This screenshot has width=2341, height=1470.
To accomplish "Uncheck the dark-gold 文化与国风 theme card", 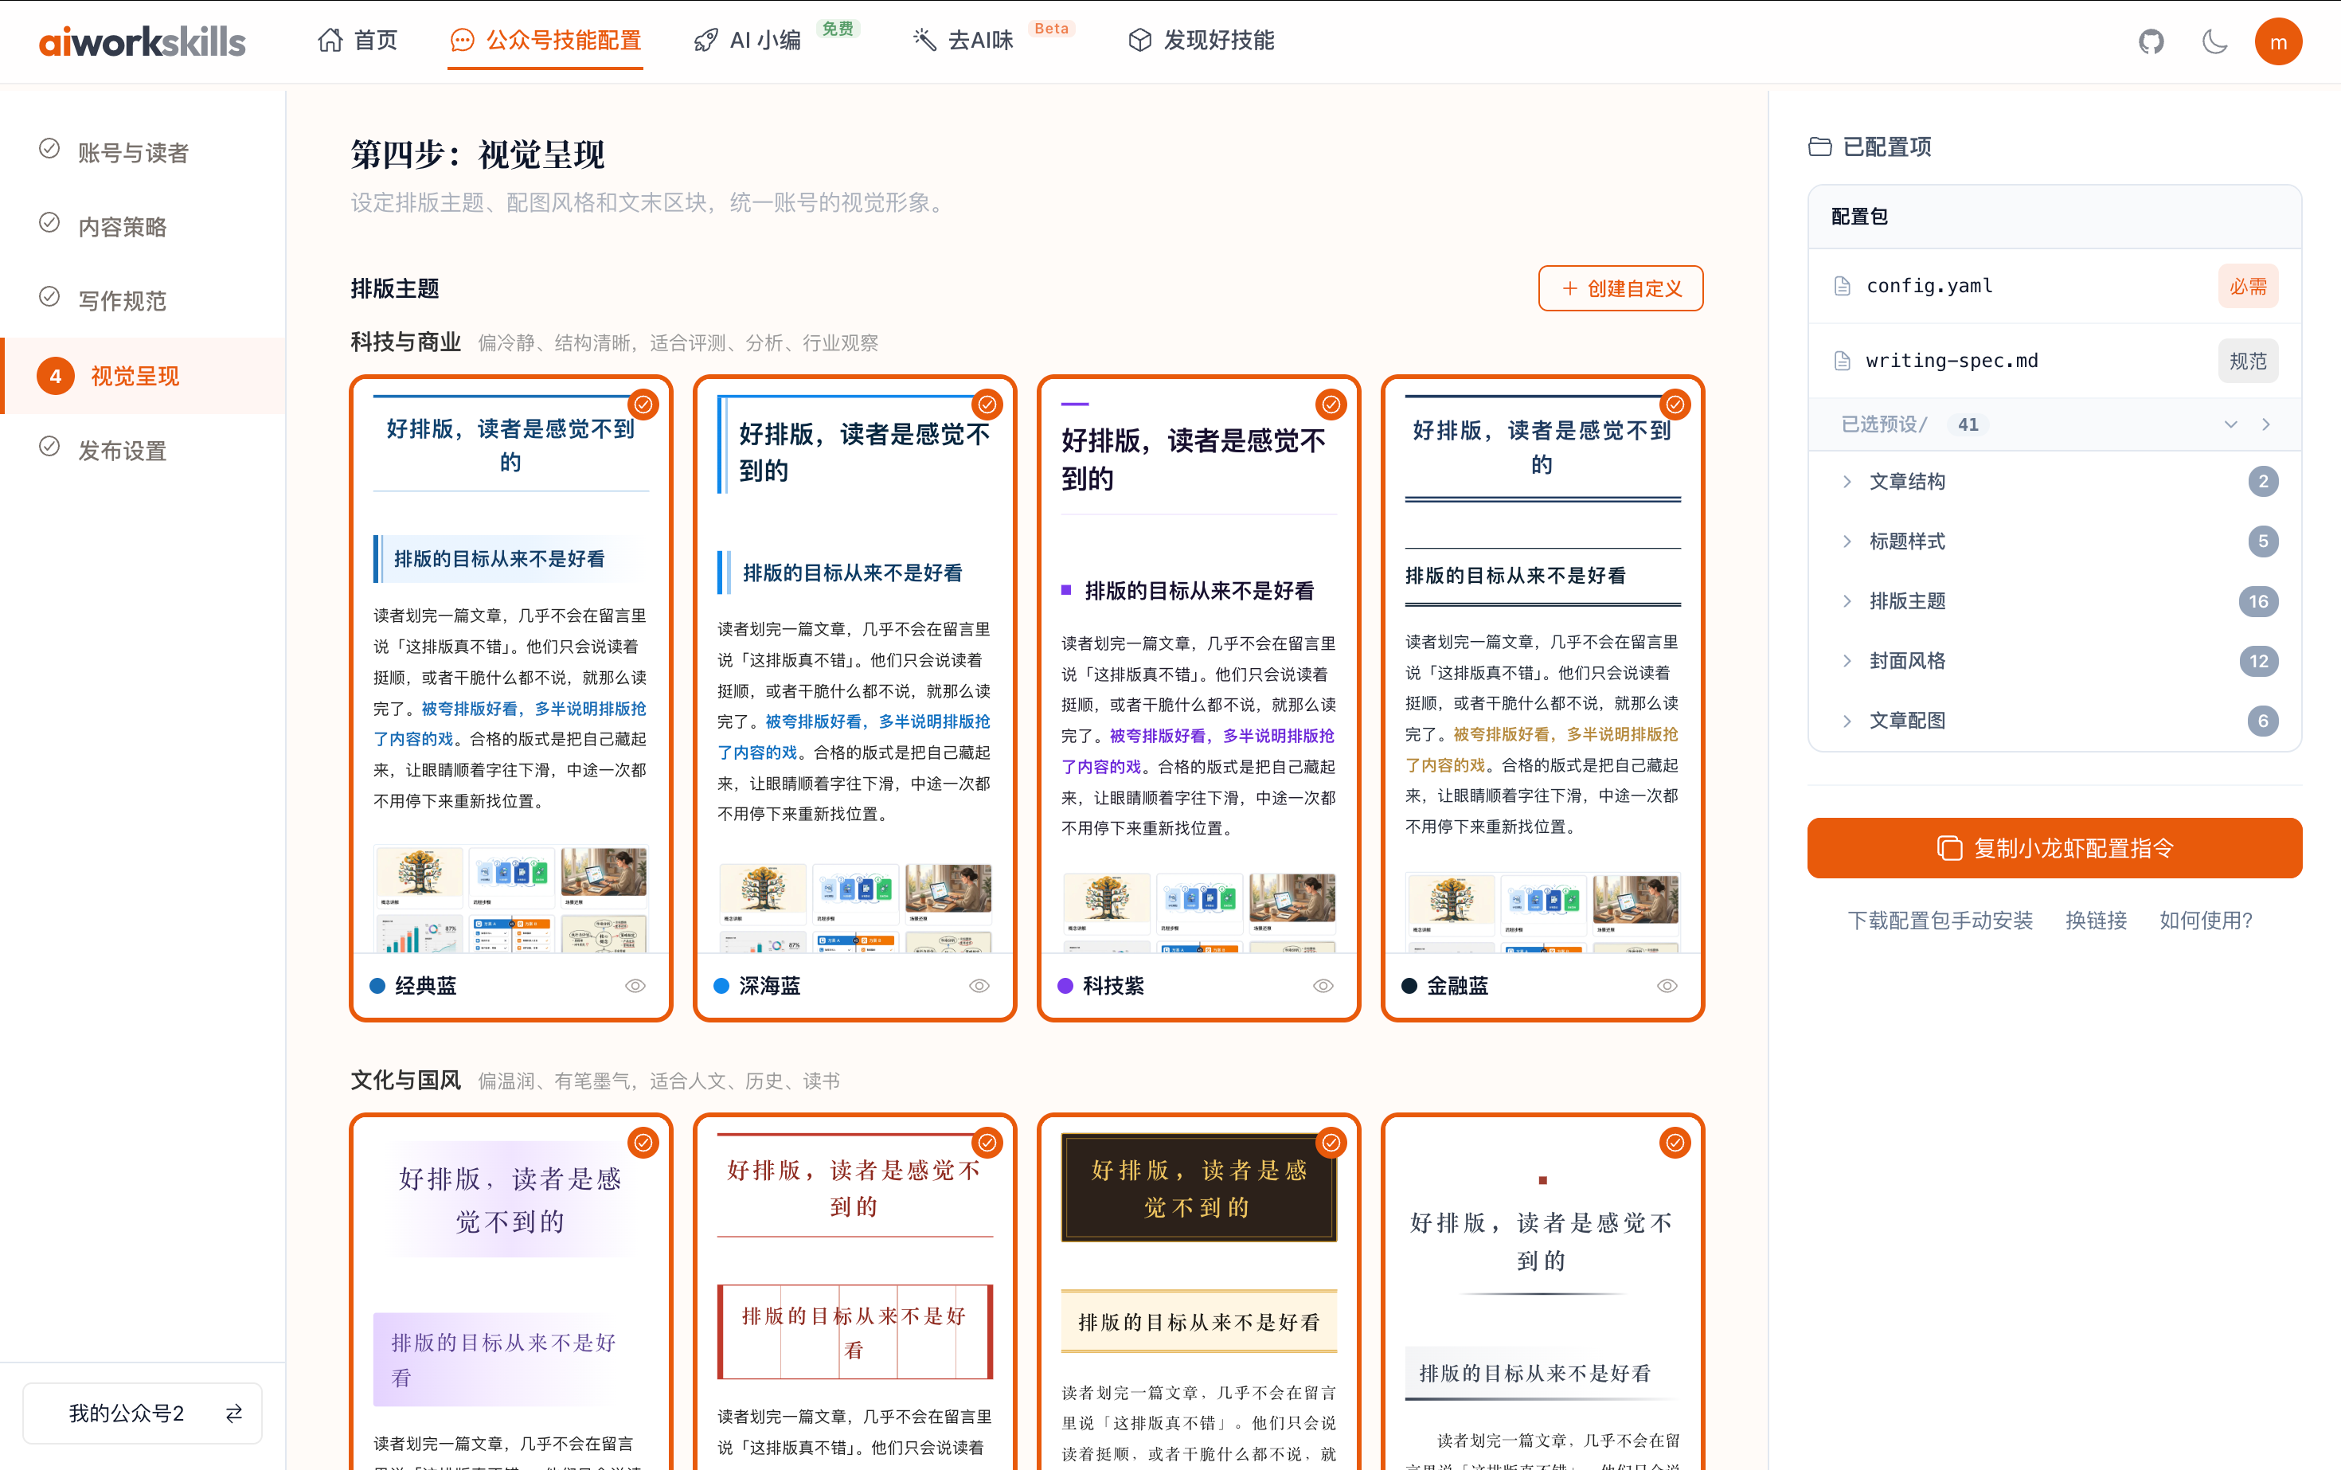I will click(1331, 1143).
